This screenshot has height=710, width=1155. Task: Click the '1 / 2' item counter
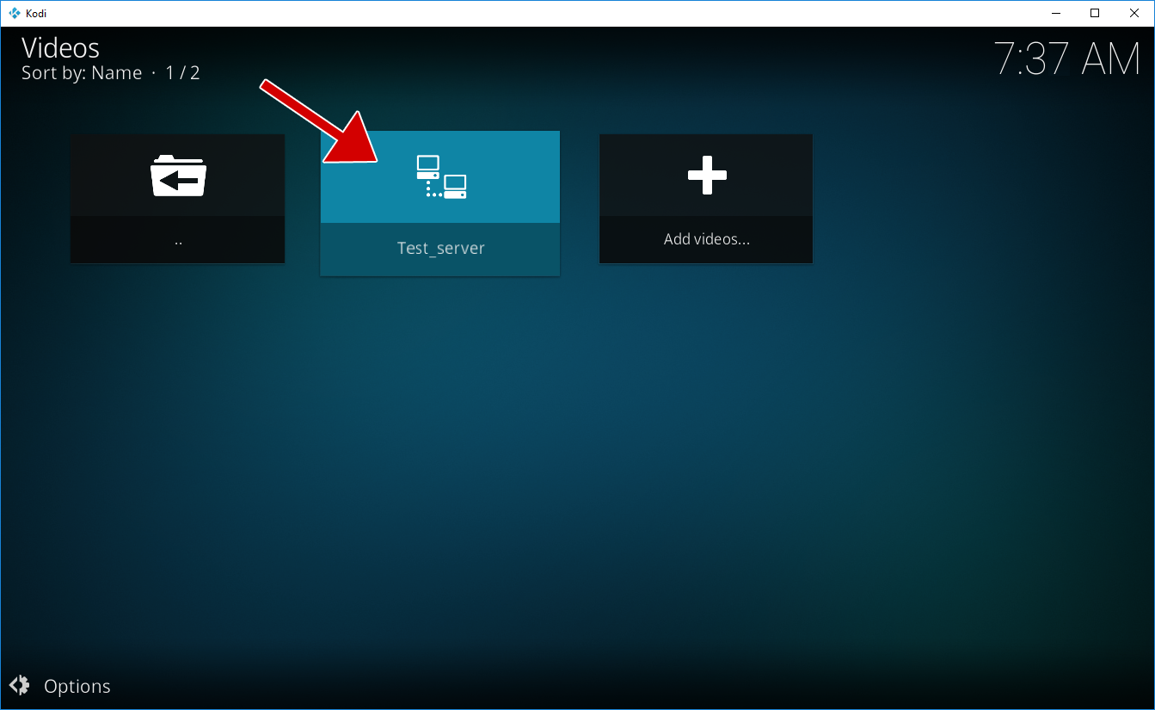point(182,73)
